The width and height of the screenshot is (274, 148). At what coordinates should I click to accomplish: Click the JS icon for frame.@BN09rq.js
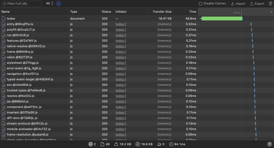(x=4, y=52)
